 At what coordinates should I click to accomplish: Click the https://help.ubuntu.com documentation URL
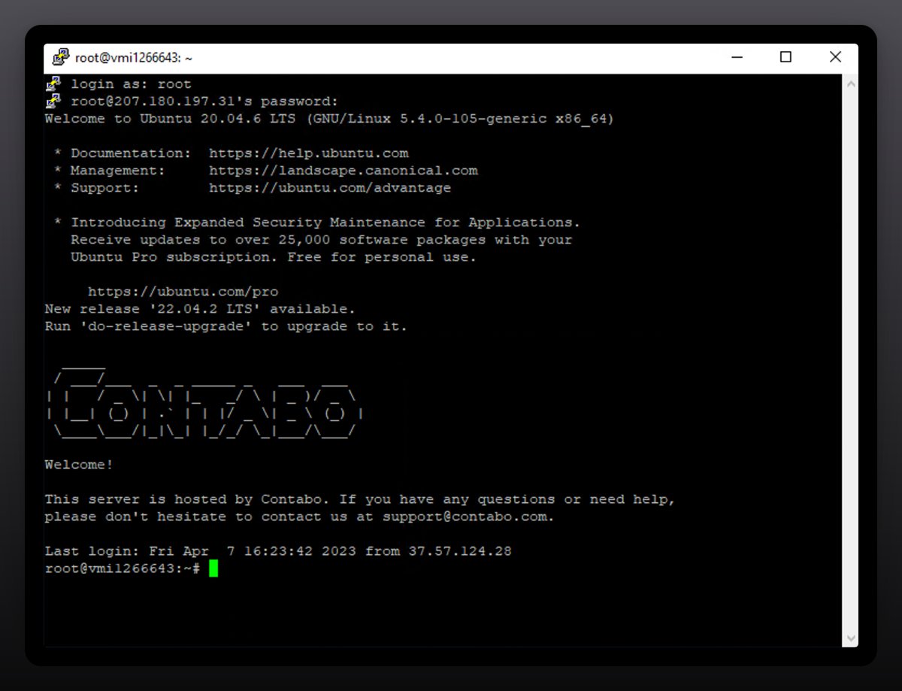point(308,153)
